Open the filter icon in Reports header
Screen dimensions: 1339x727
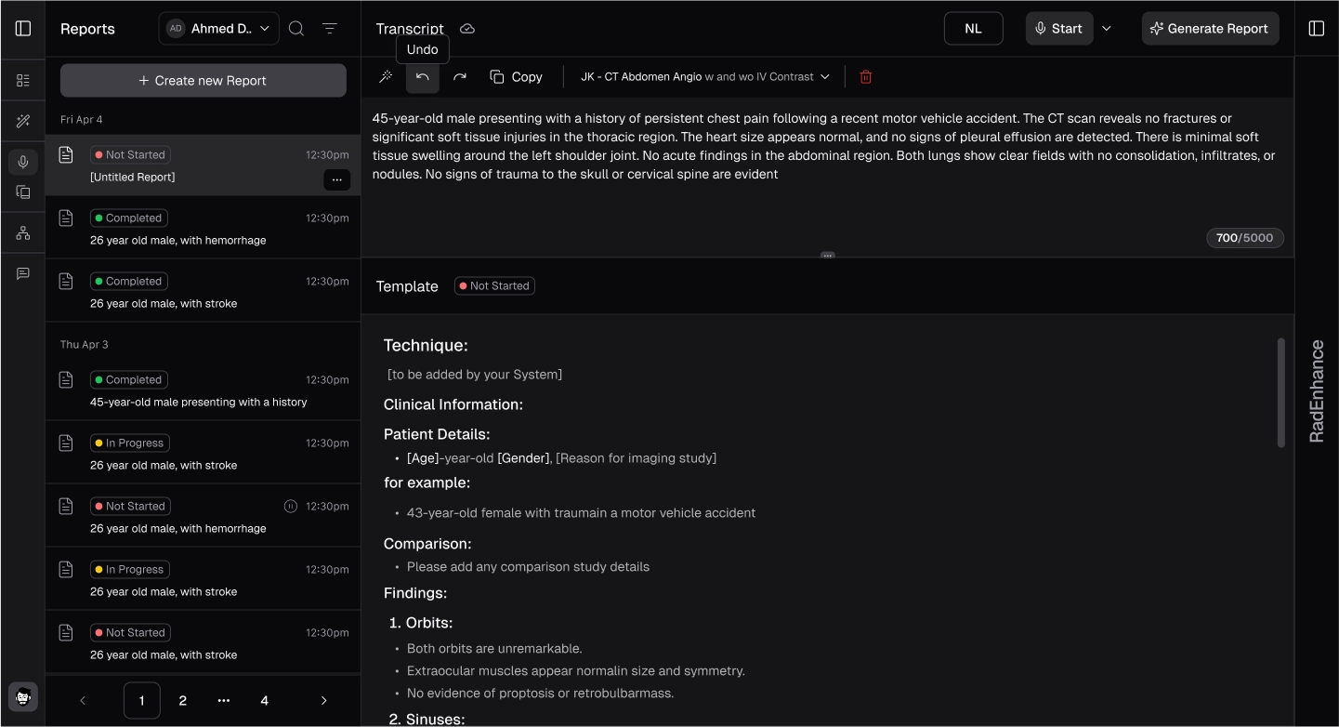pyautogui.click(x=330, y=29)
